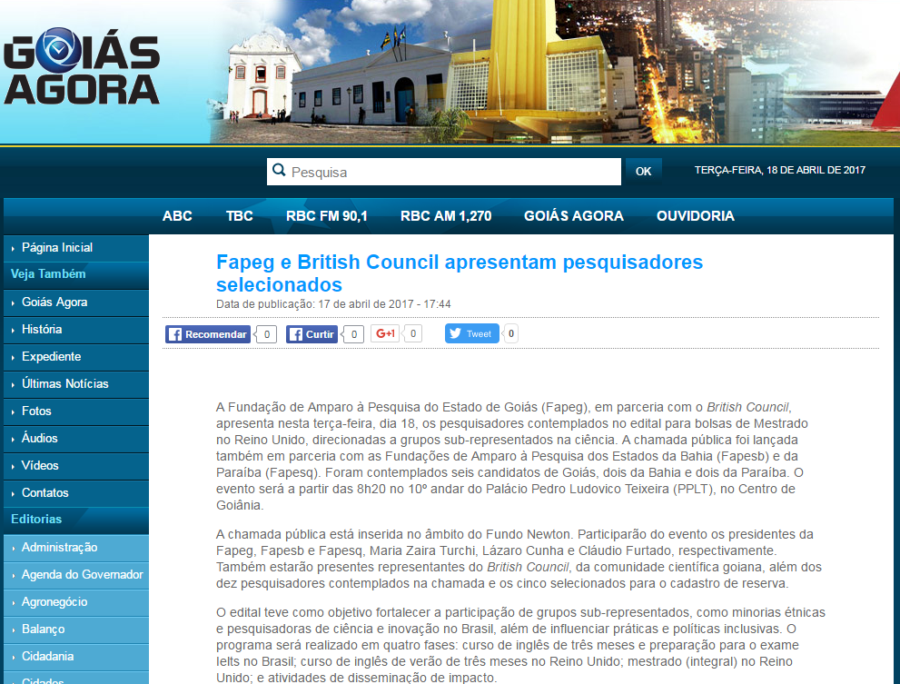Click the header banner city photo
The width and height of the screenshot is (900, 684).
[x=554, y=72]
